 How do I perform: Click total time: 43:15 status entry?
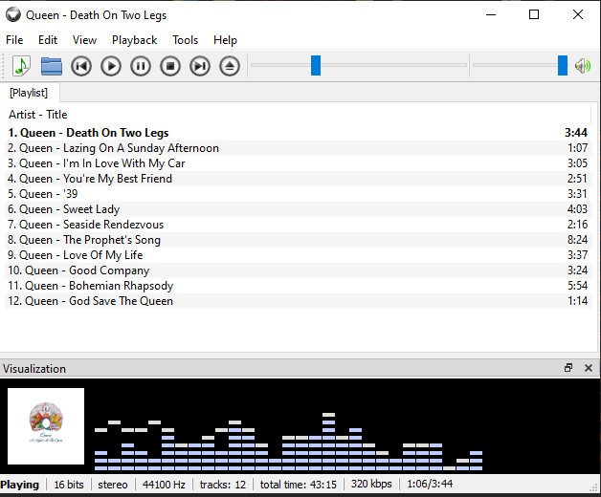[299, 485]
